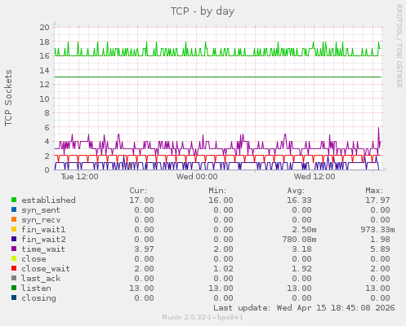Click the 'established' legend label
The width and height of the screenshot is (406, 326).
[48, 200]
